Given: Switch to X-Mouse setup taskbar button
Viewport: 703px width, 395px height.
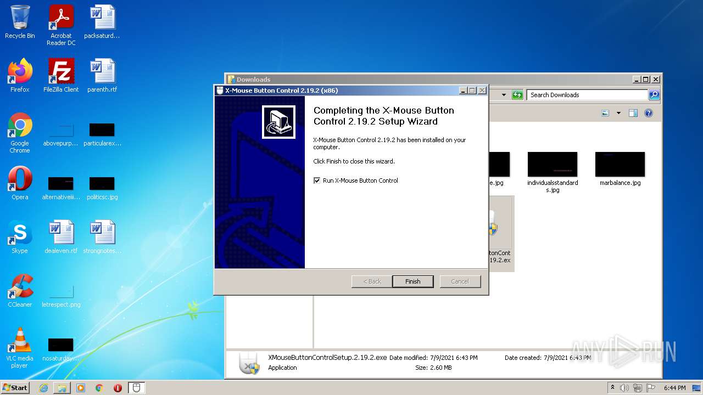Looking at the screenshot, I should [137, 388].
